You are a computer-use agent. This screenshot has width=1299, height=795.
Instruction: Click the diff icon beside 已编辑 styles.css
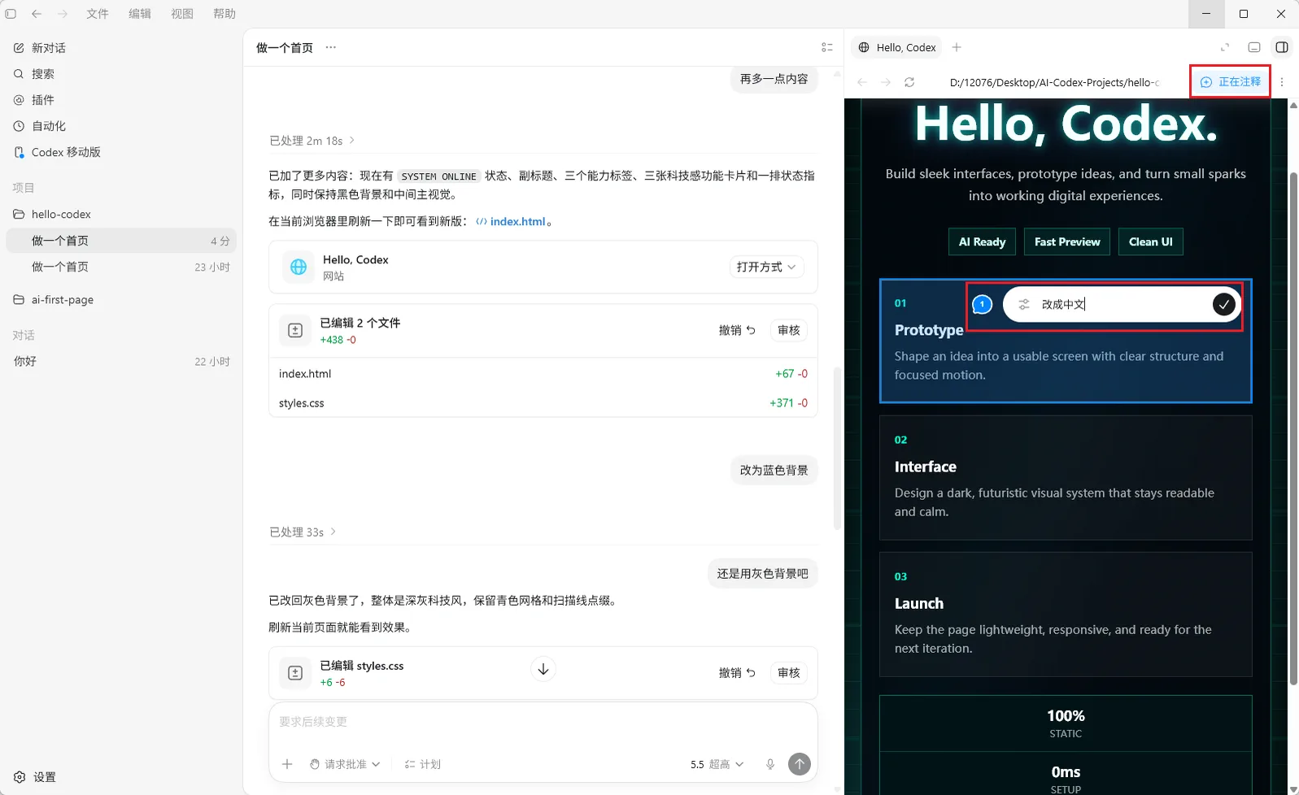click(295, 673)
